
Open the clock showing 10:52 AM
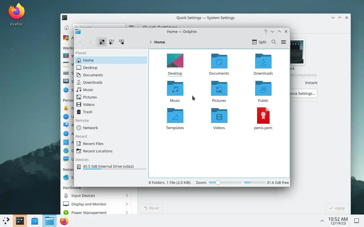[x=338, y=221]
